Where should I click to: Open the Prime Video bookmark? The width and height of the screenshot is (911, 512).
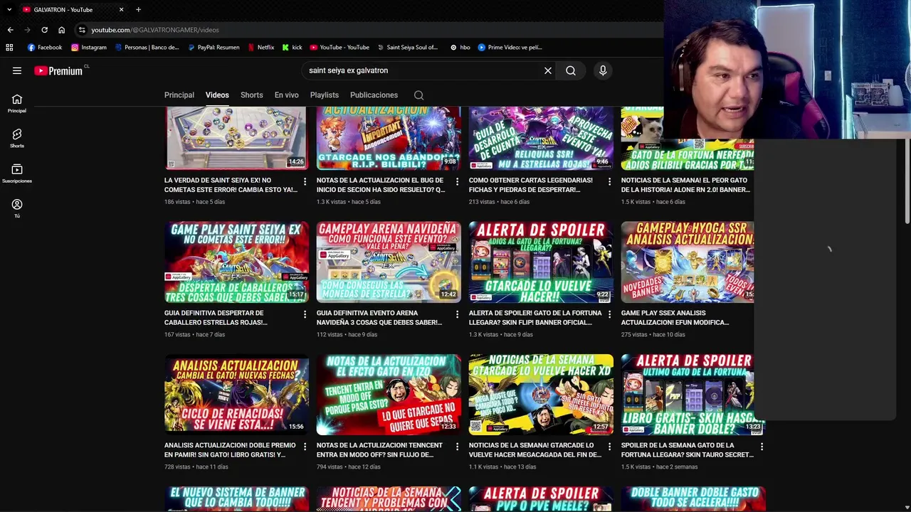(x=510, y=48)
